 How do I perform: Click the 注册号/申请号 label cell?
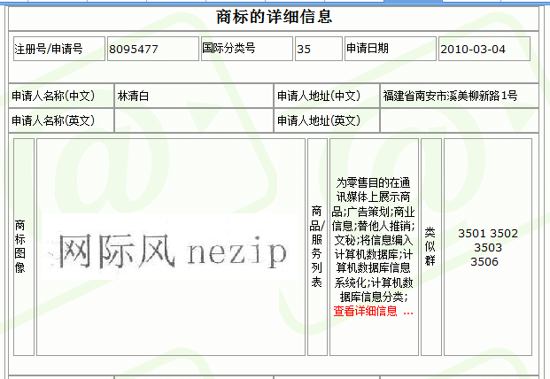(59, 49)
